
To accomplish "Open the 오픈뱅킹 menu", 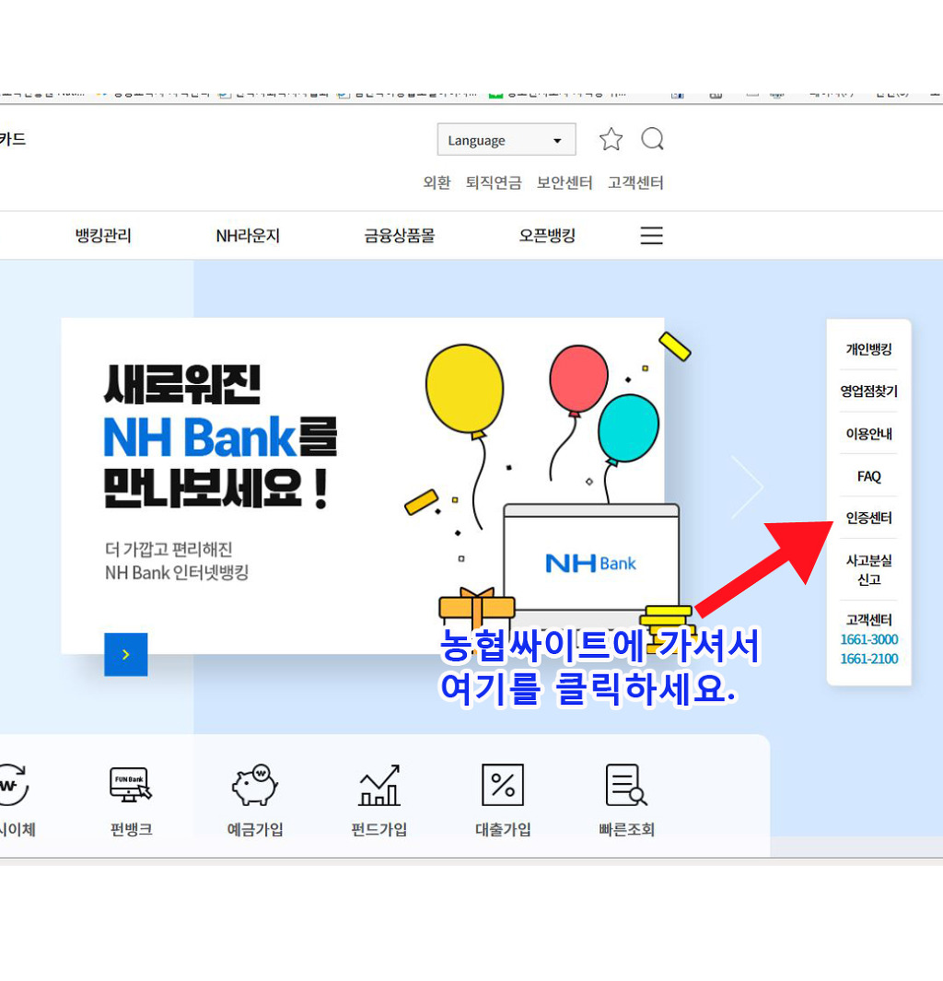I will [547, 236].
